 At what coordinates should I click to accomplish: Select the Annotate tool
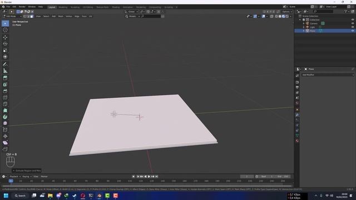pyautogui.click(x=5, y=64)
